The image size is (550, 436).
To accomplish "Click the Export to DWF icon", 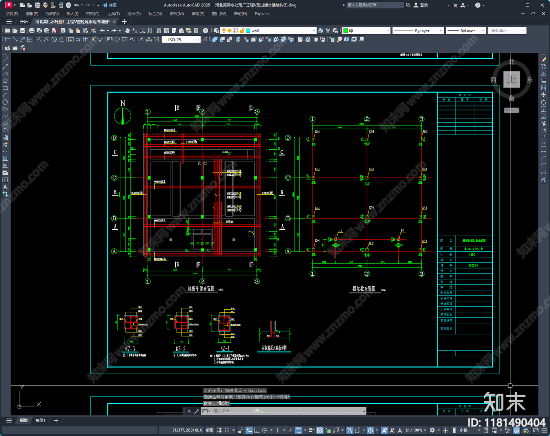I will [x=54, y=31].
